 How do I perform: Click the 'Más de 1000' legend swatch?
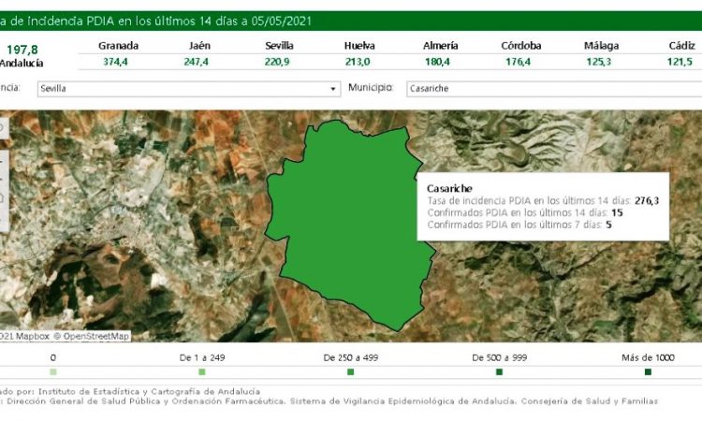pos(648,372)
